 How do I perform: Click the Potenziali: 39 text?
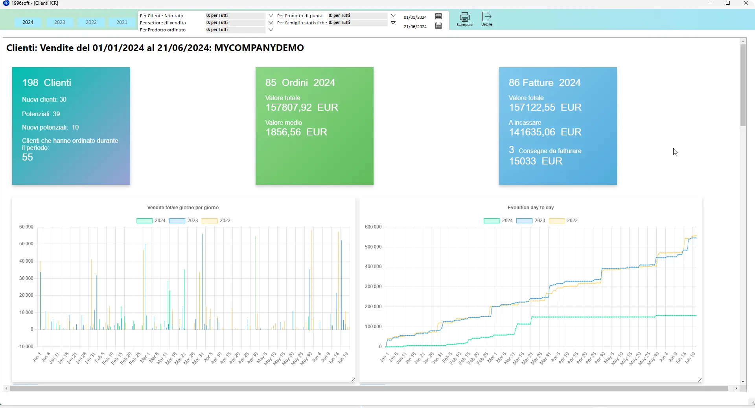[x=41, y=114]
